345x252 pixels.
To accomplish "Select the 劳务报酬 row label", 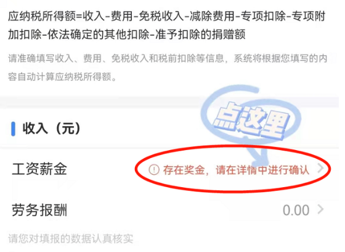I will (39, 210).
